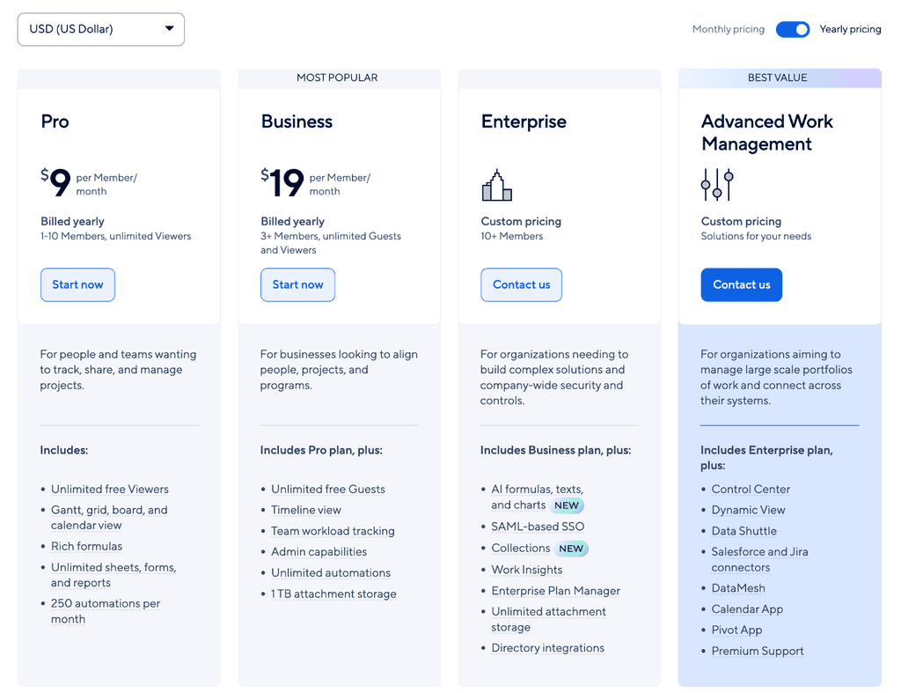Click the Collections feature with NEW badge
Image resolution: width=901 pixels, height=693 pixels.
click(x=520, y=548)
